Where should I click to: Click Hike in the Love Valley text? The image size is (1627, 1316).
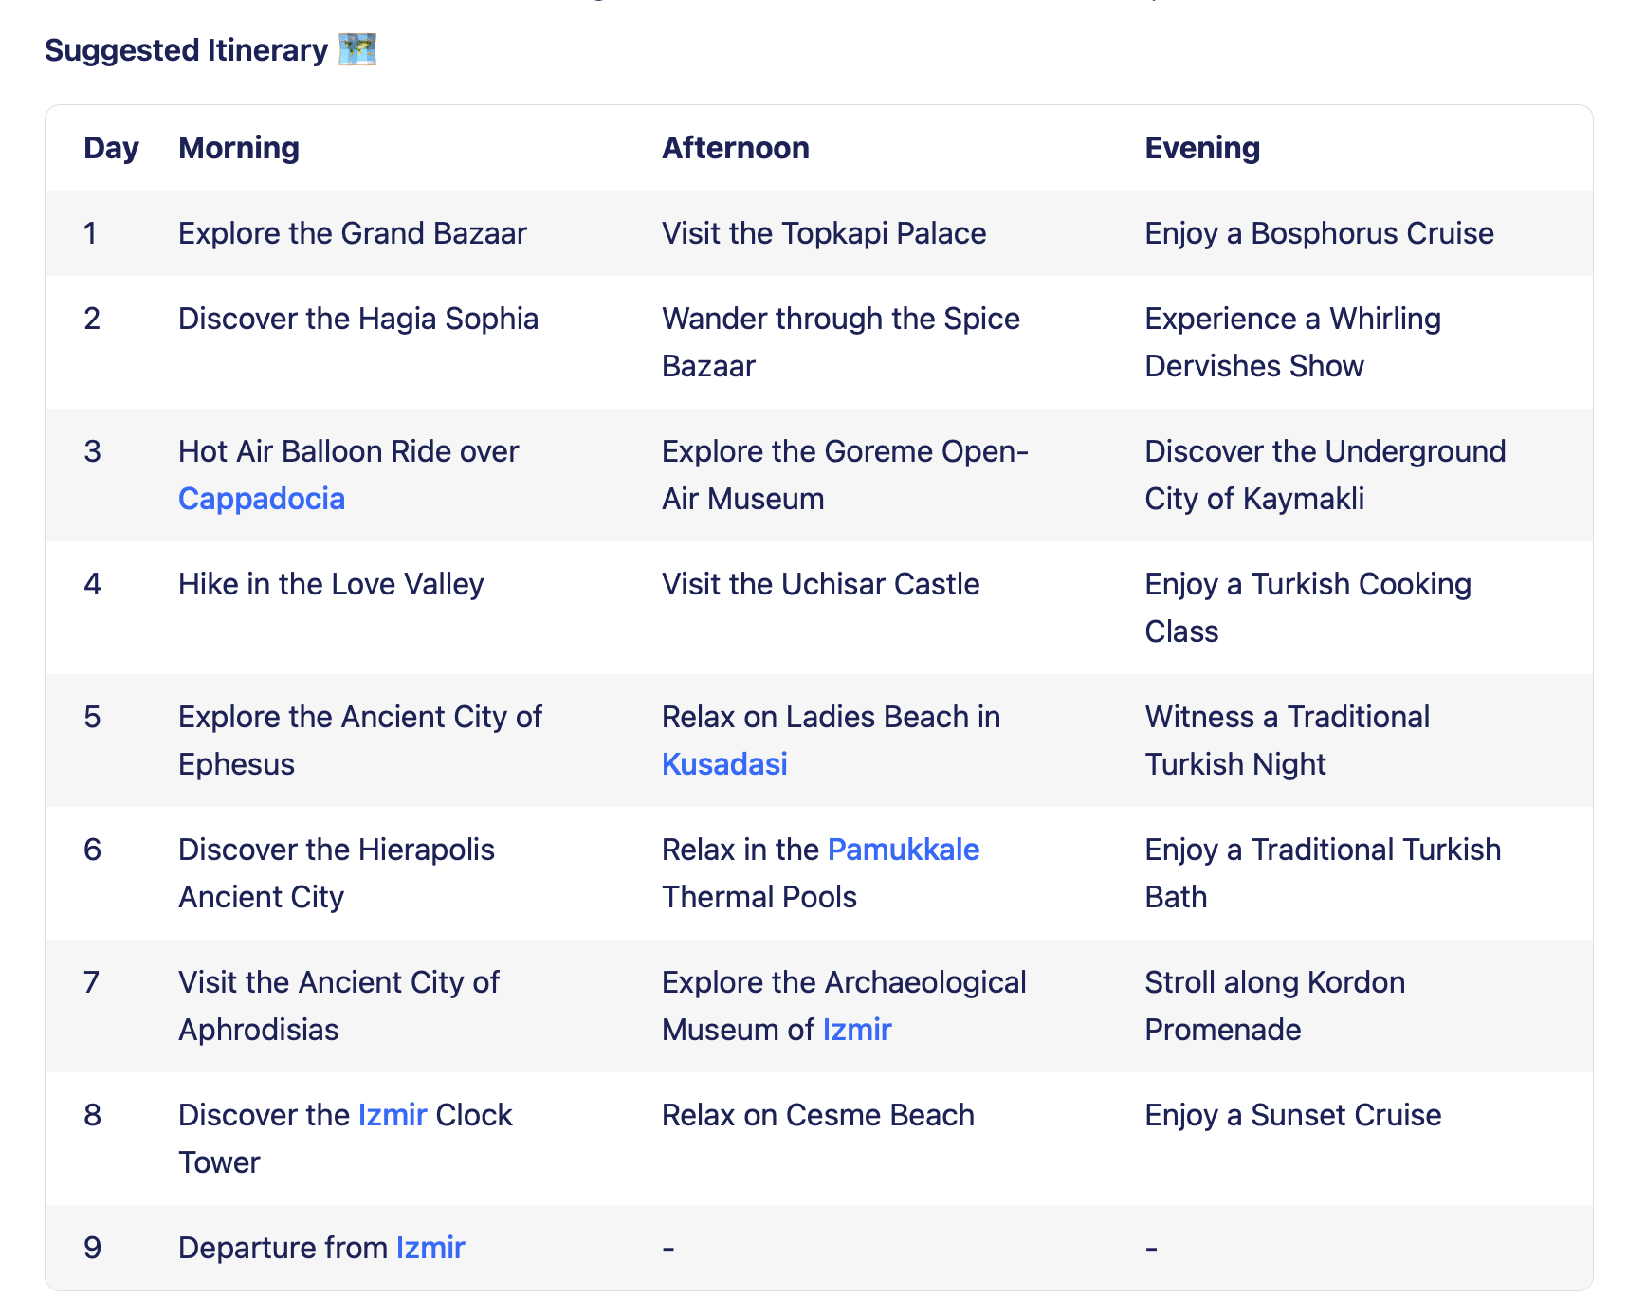click(331, 584)
